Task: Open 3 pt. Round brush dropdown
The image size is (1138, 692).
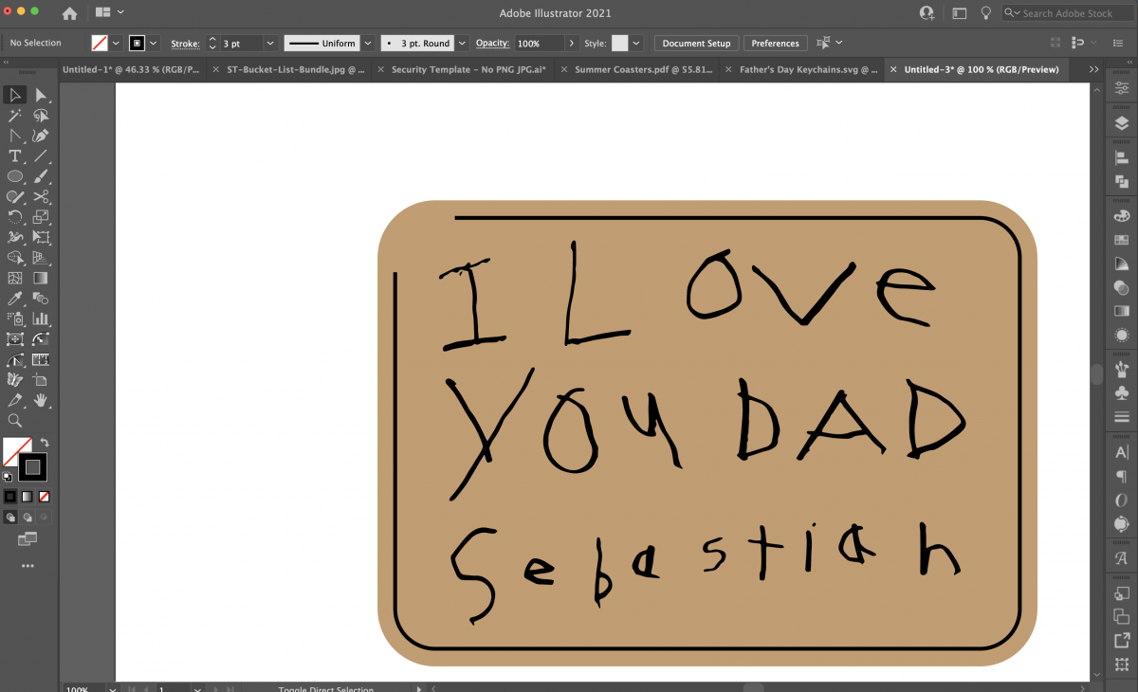Action: tap(462, 44)
